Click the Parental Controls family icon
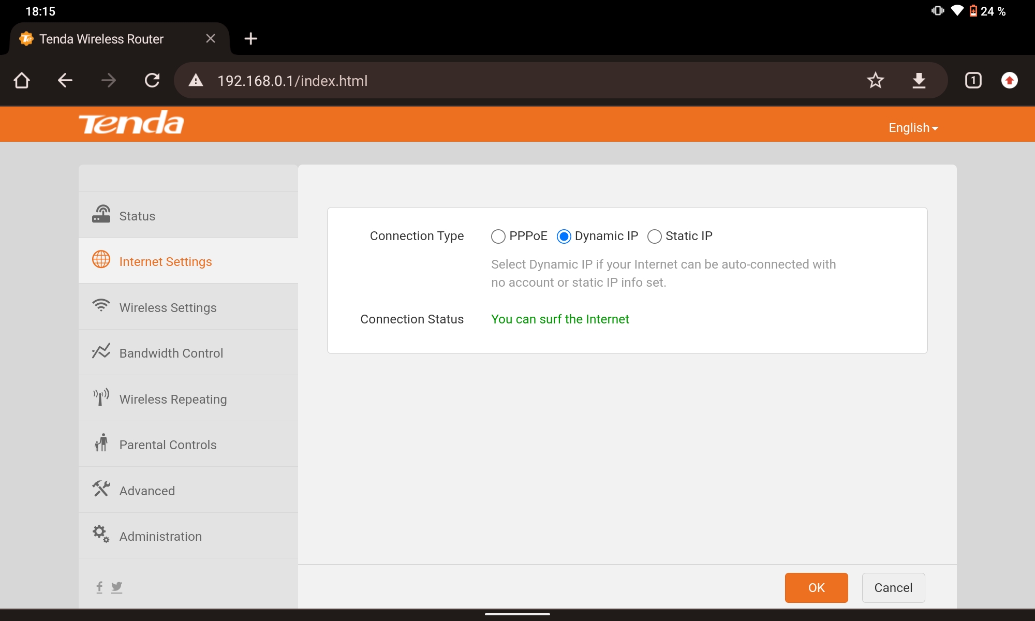The width and height of the screenshot is (1035, 621). (x=101, y=443)
